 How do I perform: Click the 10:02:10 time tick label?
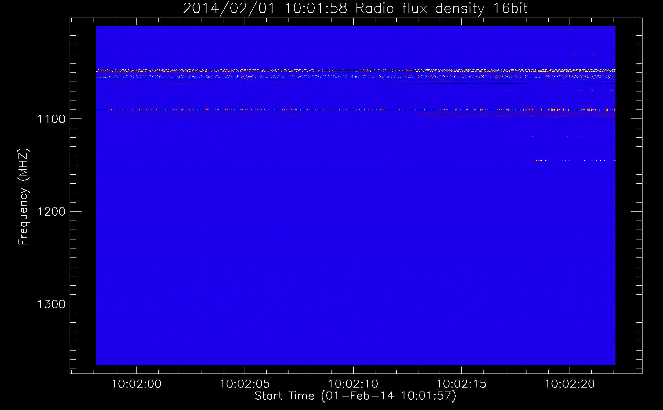(x=353, y=384)
